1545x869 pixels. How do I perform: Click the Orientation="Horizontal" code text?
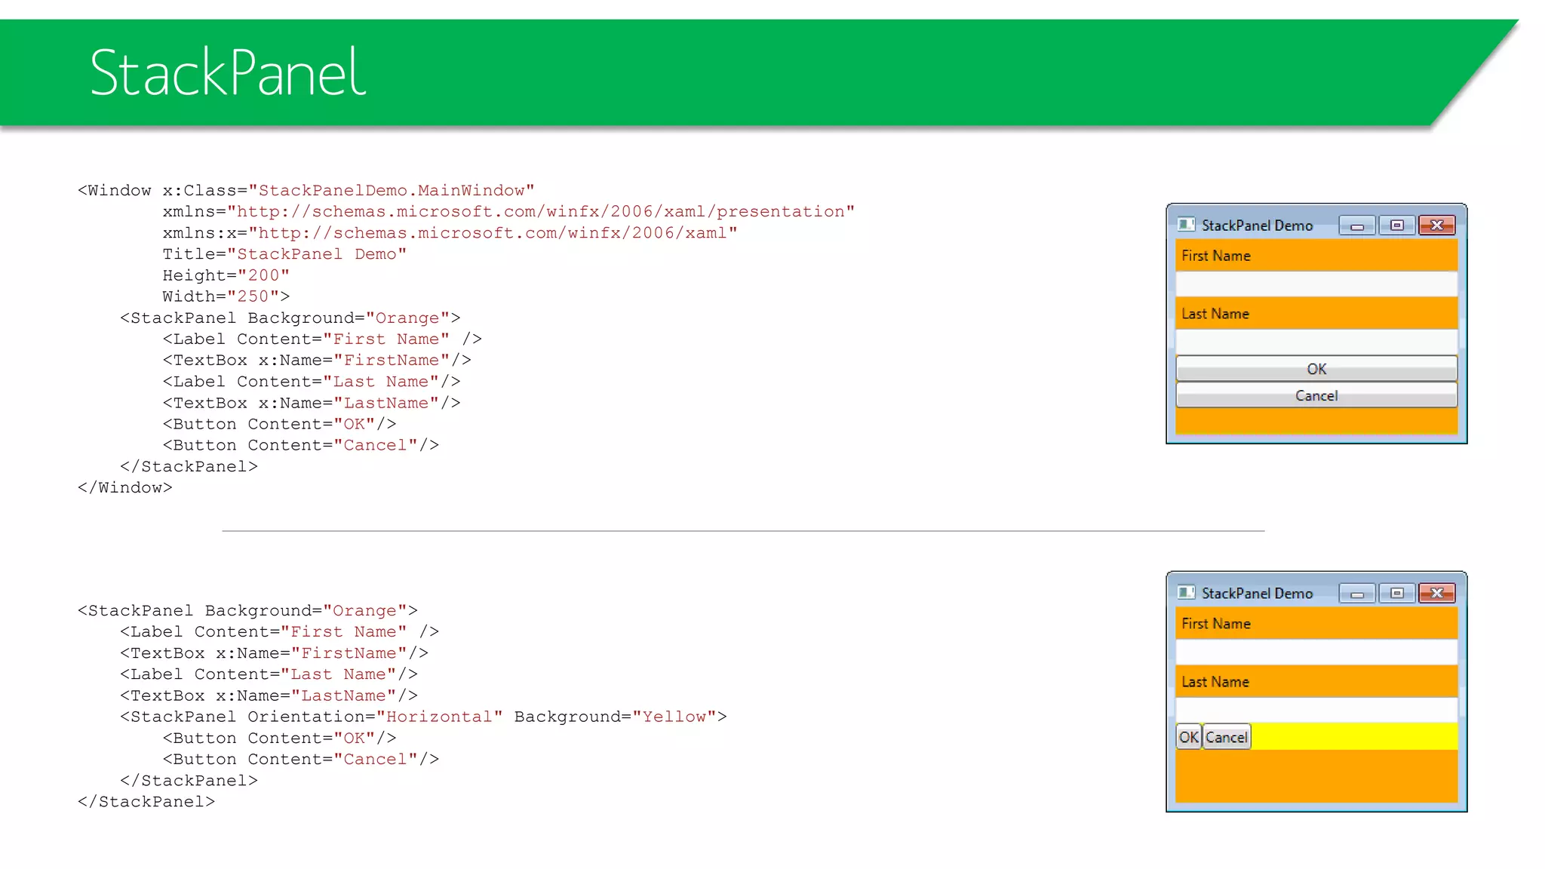[375, 717]
